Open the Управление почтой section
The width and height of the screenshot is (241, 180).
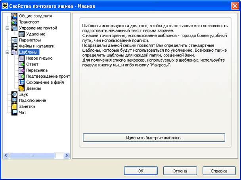38,28
